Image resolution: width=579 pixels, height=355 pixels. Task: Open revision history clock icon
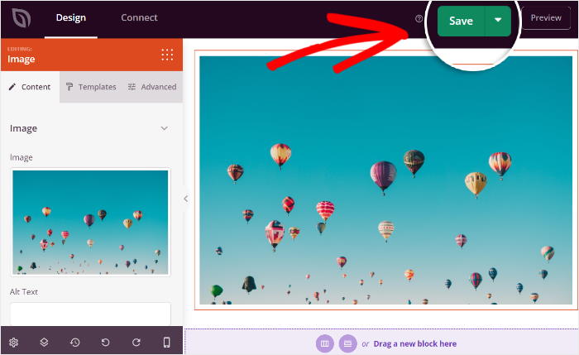point(75,343)
